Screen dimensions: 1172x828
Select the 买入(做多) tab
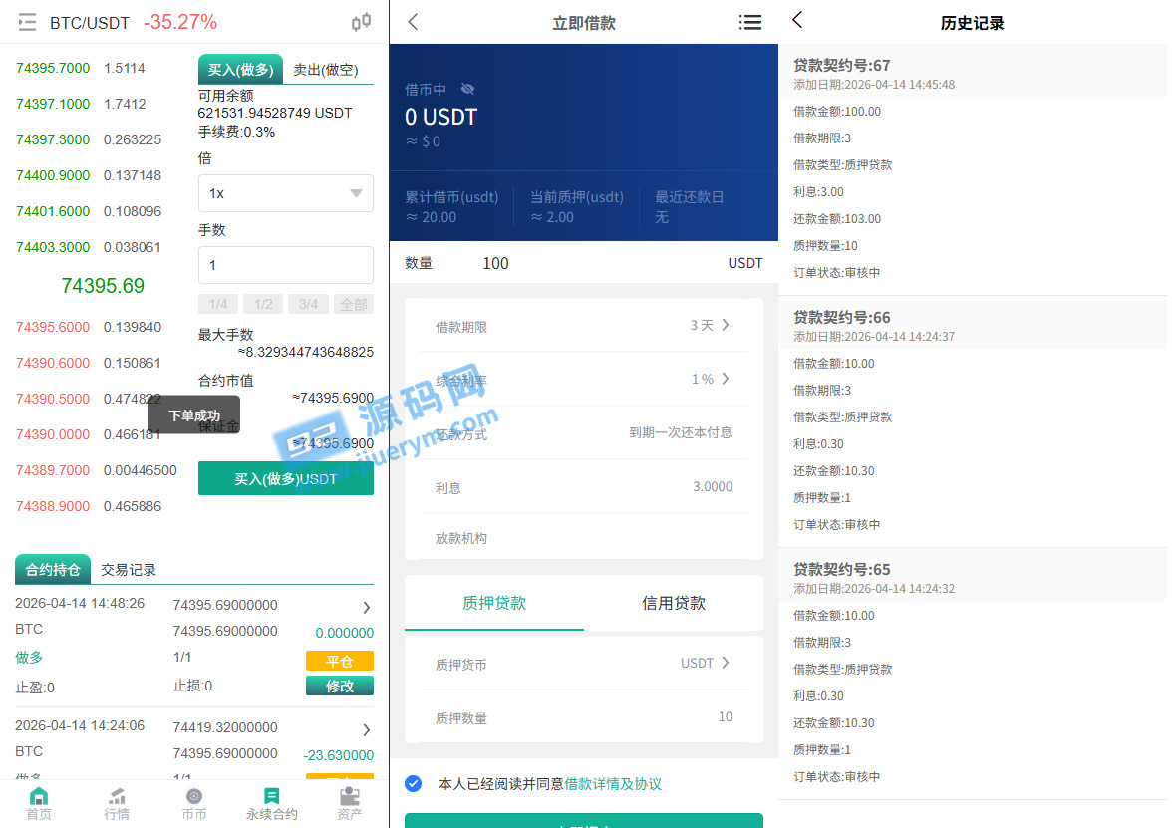[241, 70]
